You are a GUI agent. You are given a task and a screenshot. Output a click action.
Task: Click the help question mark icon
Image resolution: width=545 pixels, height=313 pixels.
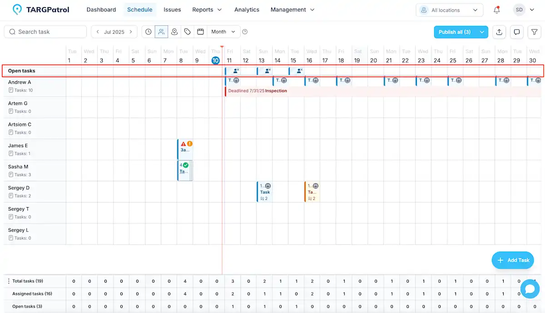(245, 32)
